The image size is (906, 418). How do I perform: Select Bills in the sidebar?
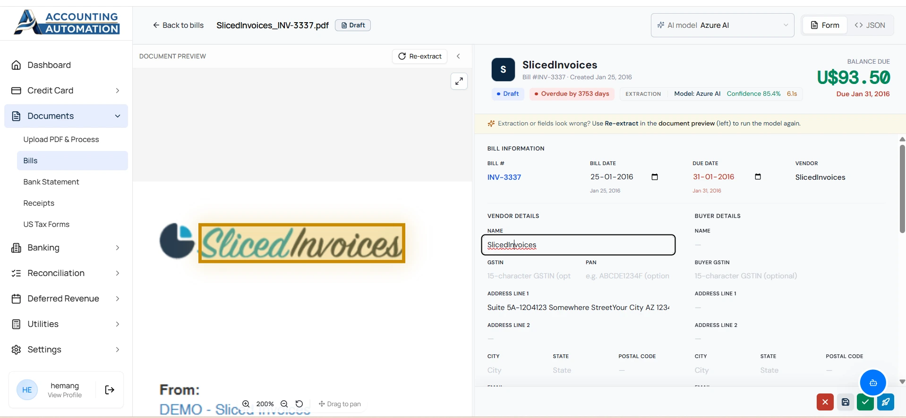(72, 161)
